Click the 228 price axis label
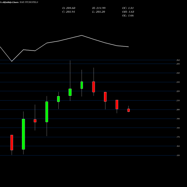The height and width of the screenshot is (187, 187). [x=178, y=91]
